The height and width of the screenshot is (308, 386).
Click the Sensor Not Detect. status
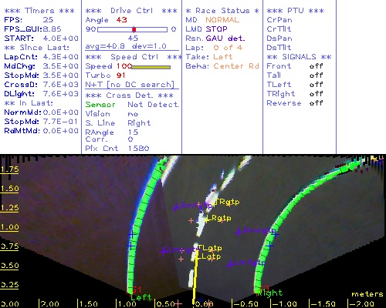pos(132,105)
